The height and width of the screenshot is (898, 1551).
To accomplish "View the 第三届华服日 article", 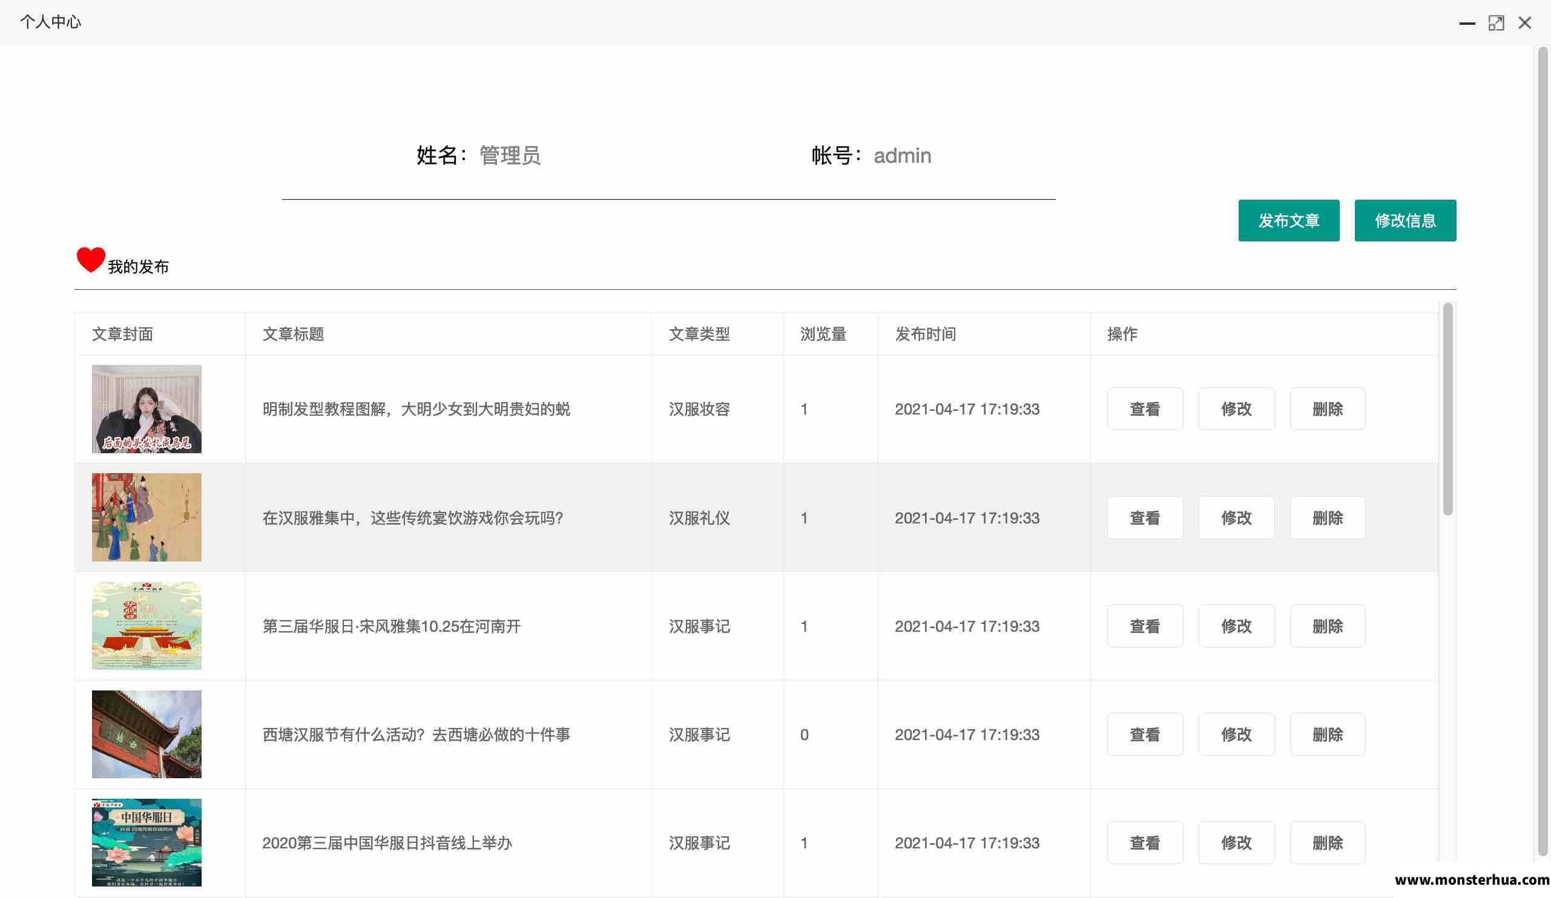I will tap(1145, 626).
